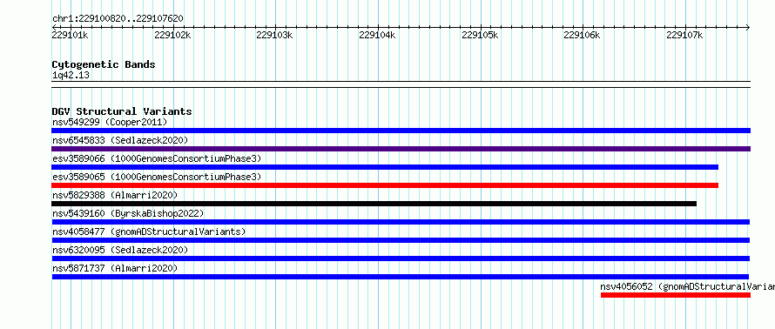Select the blue bar for nsv549299
Viewport: 775px width, 329px height.
tap(401, 131)
